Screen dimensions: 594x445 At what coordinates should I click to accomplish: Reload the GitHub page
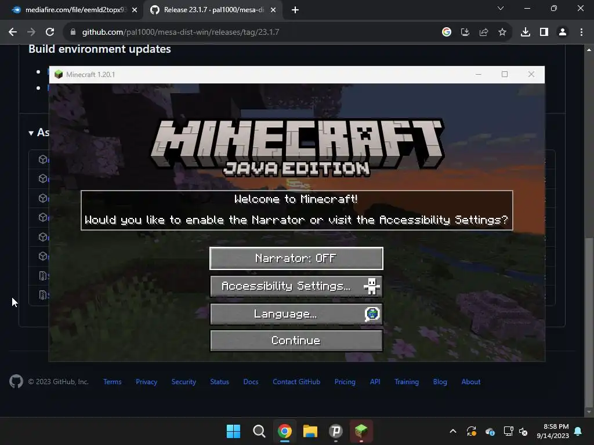(x=50, y=32)
